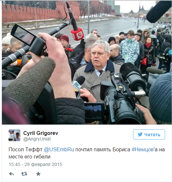Click the words Посол Теффт in the tweet
The image size is (172, 182).
click(x=25, y=150)
